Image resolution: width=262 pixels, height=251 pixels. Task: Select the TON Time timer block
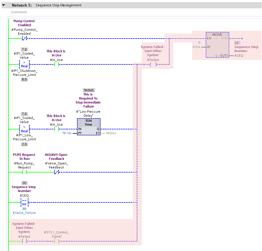click(x=88, y=127)
